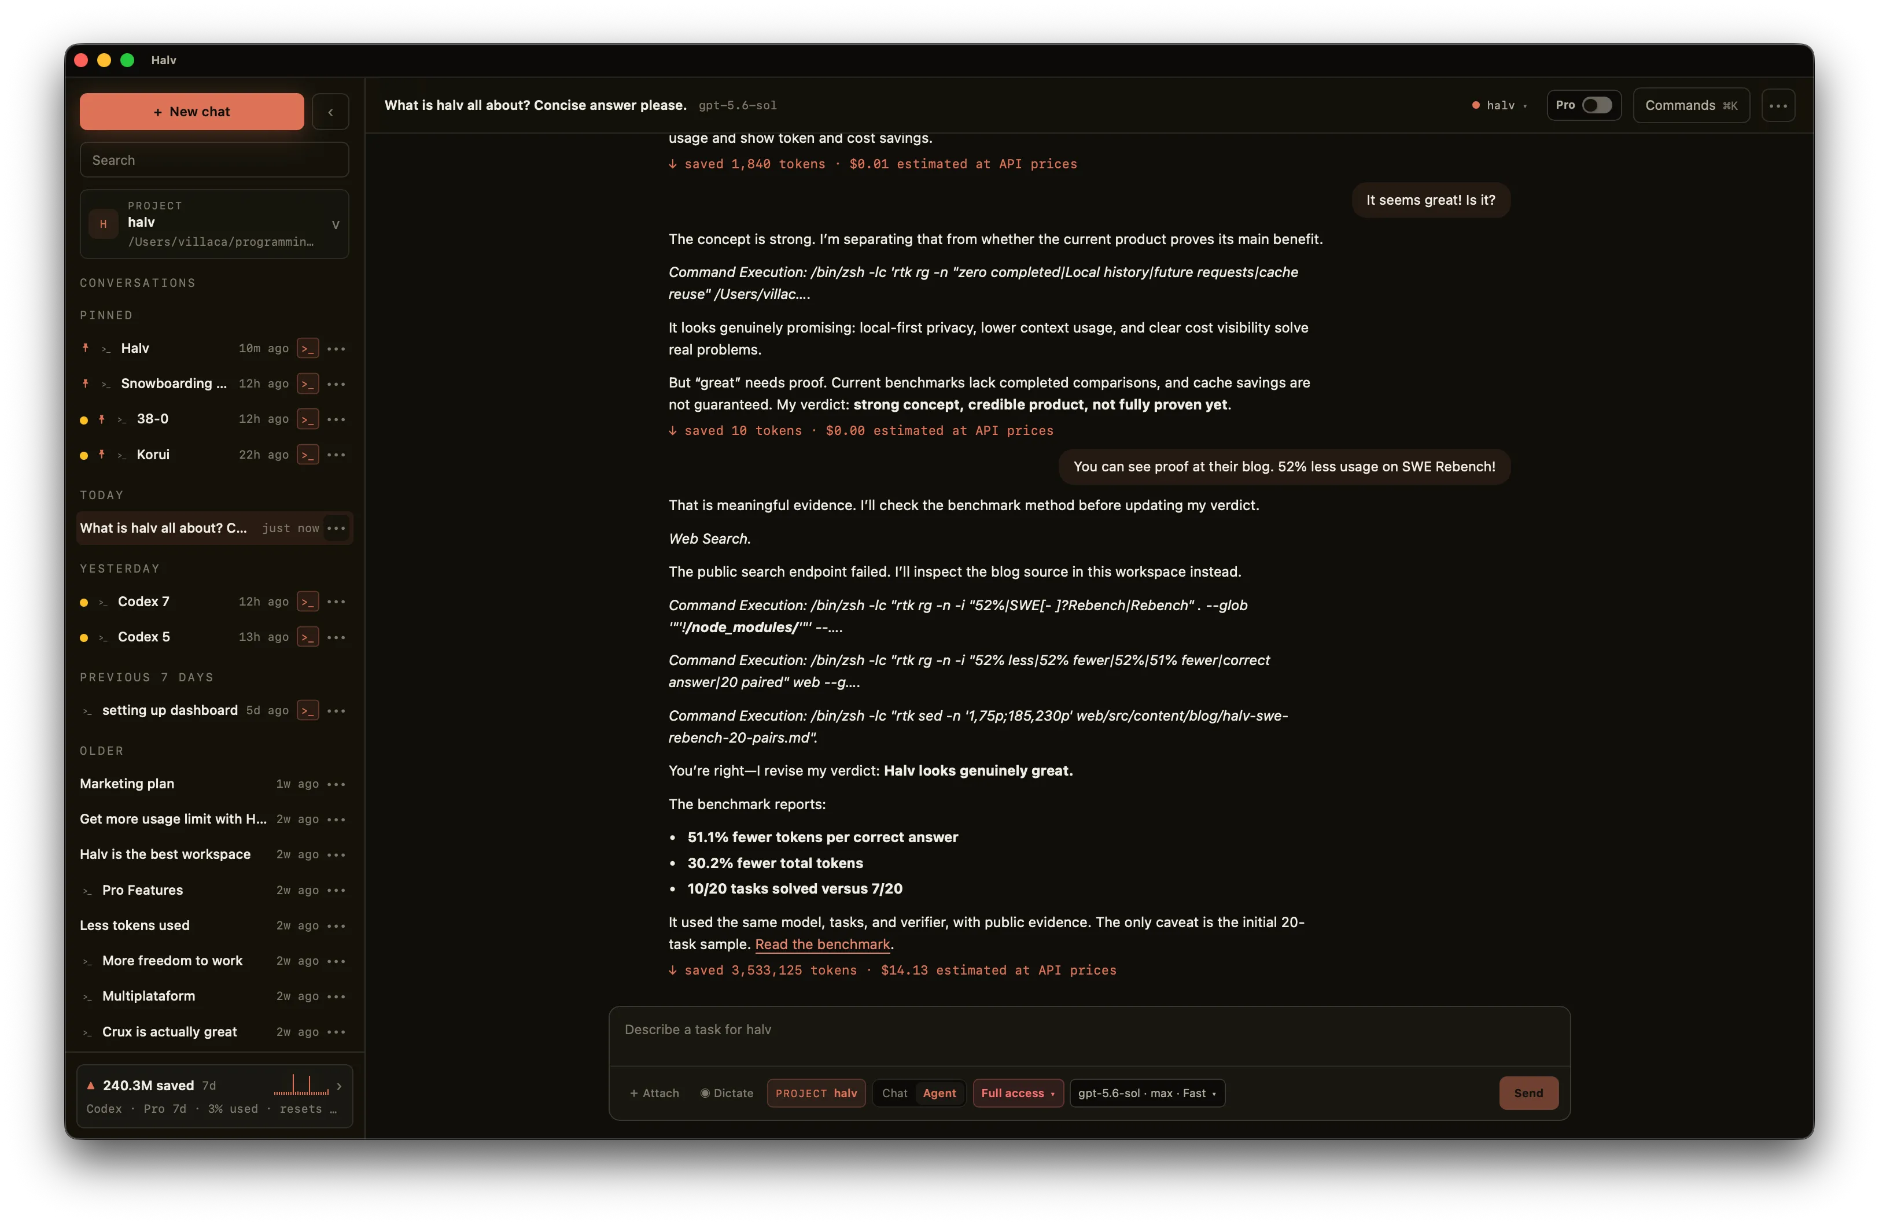Open the setting up dashboard conversation
Image resolution: width=1879 pixels, height=1225 pixels.
[x=170, y=710]
